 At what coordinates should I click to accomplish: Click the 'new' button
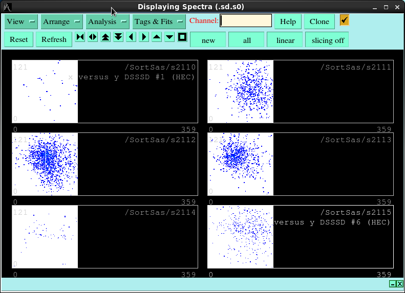coord(208,40)
